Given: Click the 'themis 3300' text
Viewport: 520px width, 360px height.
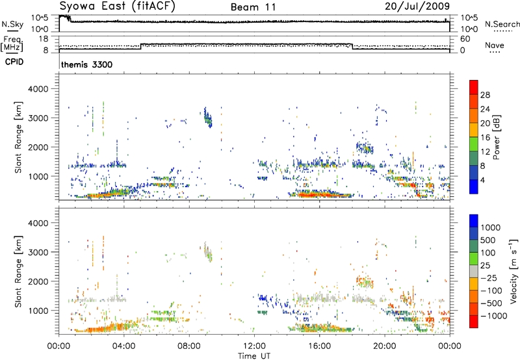Looking at the screenshot, I should click(87, 64).
